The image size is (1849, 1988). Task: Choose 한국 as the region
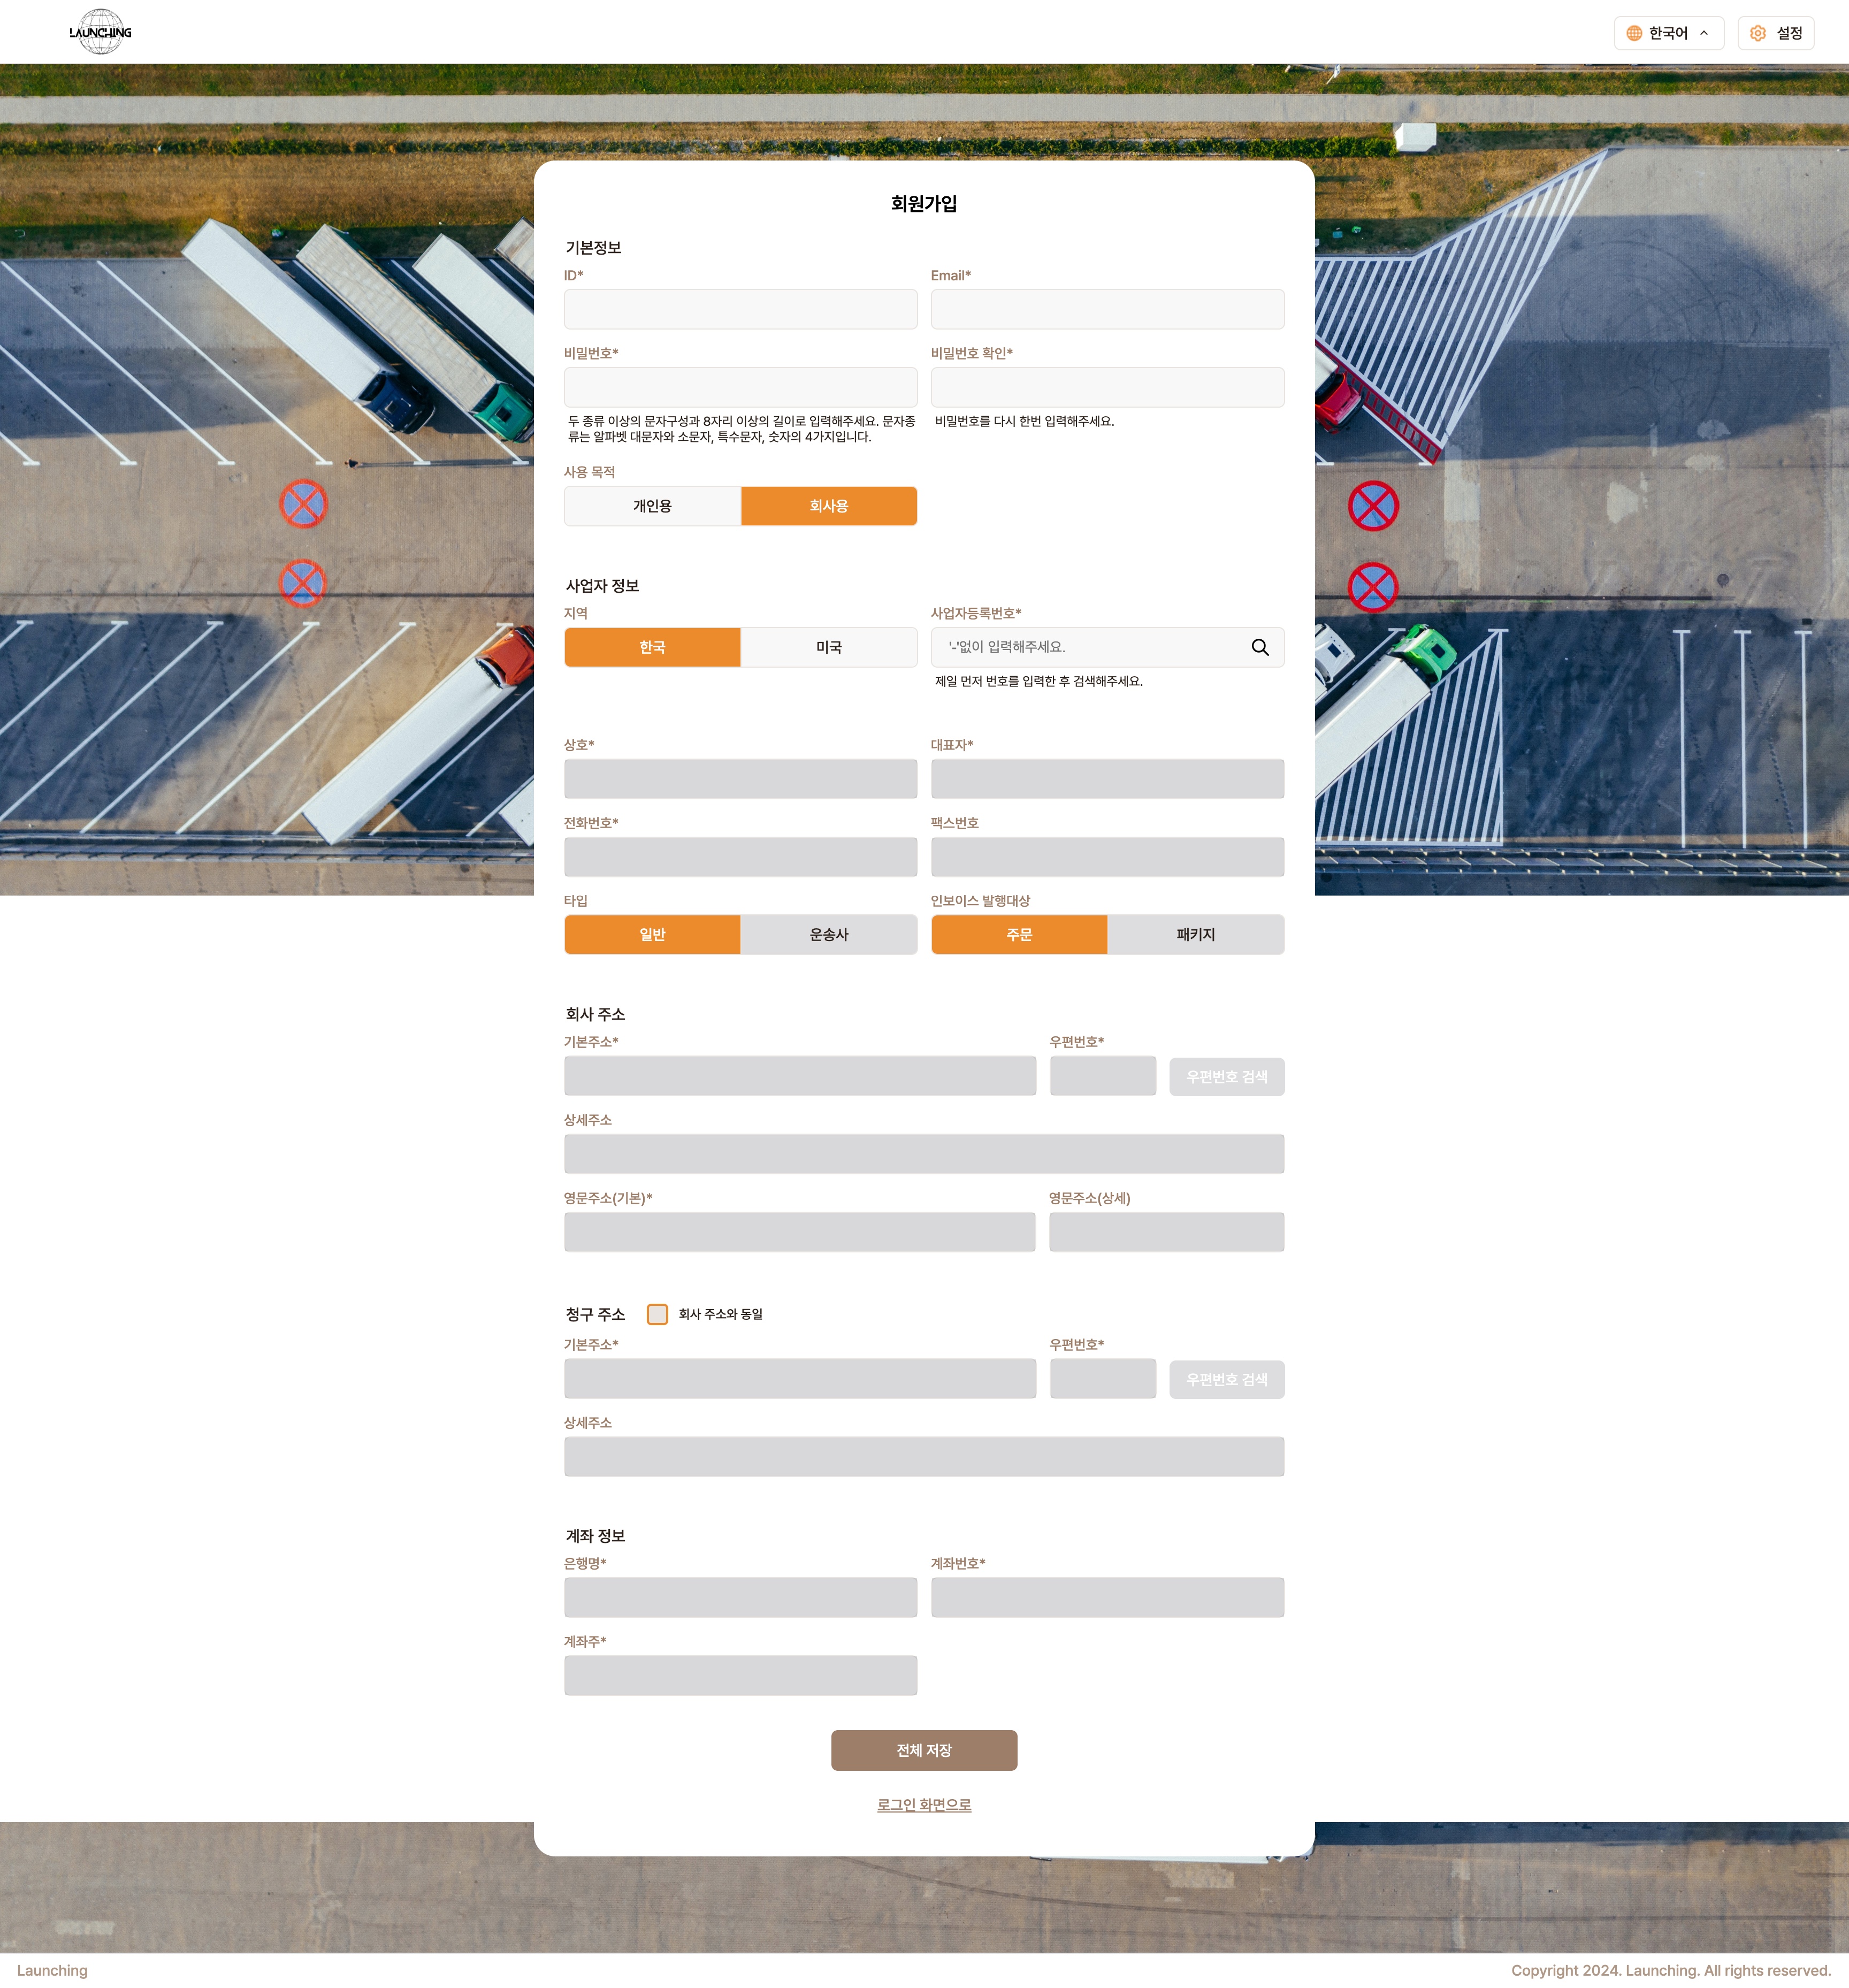[652, 647]
